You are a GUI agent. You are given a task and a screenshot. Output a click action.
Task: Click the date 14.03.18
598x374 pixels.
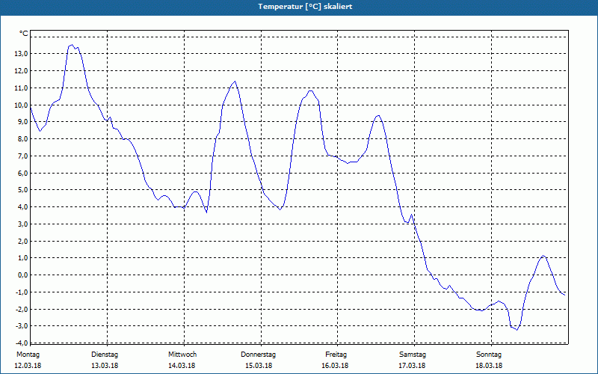pyautogui.click(x=182, y=366)
